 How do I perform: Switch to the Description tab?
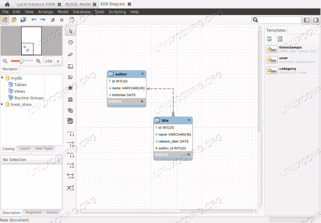[11, 213]
